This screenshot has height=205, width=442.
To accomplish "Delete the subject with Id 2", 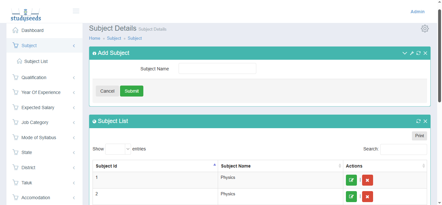I will click(367, 197).
